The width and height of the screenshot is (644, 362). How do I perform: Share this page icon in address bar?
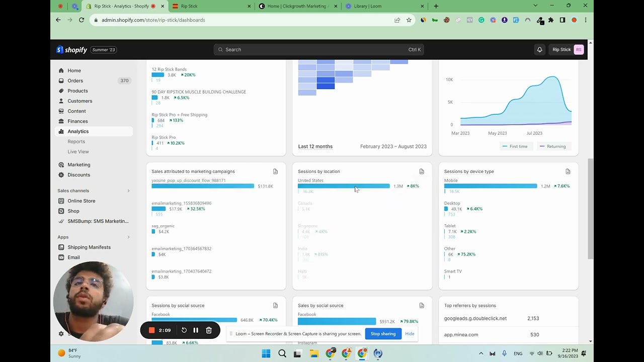(397, 20)
